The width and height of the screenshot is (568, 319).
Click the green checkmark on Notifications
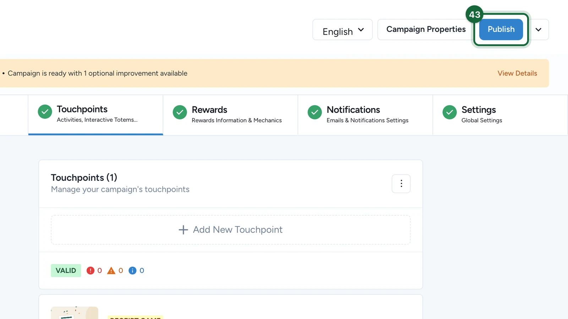315,112
